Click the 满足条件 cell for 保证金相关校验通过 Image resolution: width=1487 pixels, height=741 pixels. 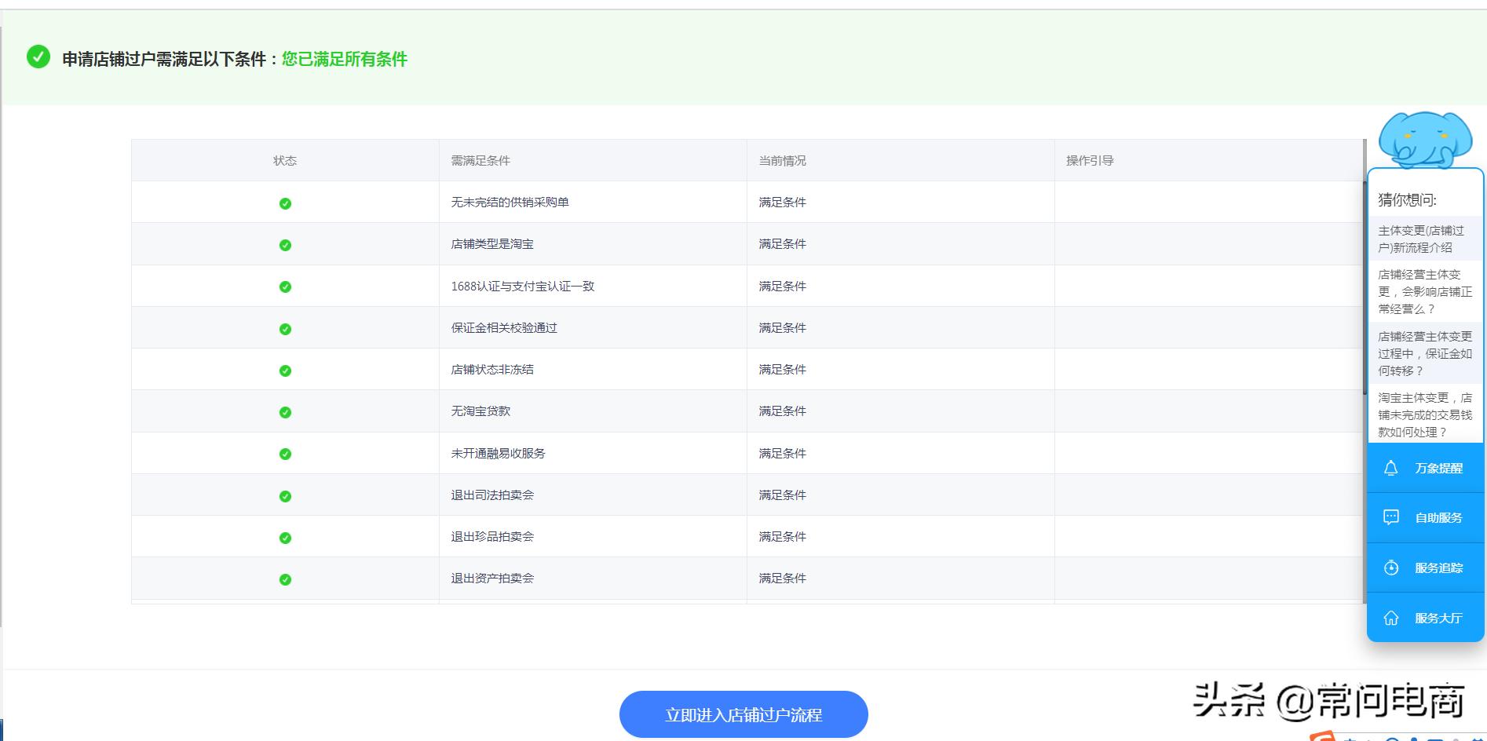click(x=783, y=327)
